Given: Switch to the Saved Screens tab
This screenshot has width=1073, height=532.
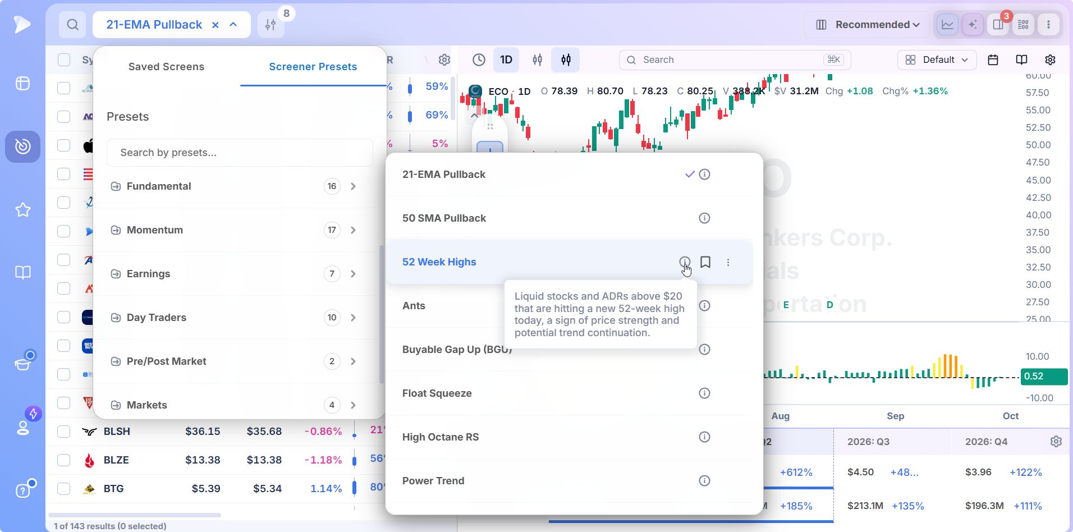Looking at the screenshot, I should [166, 67].
